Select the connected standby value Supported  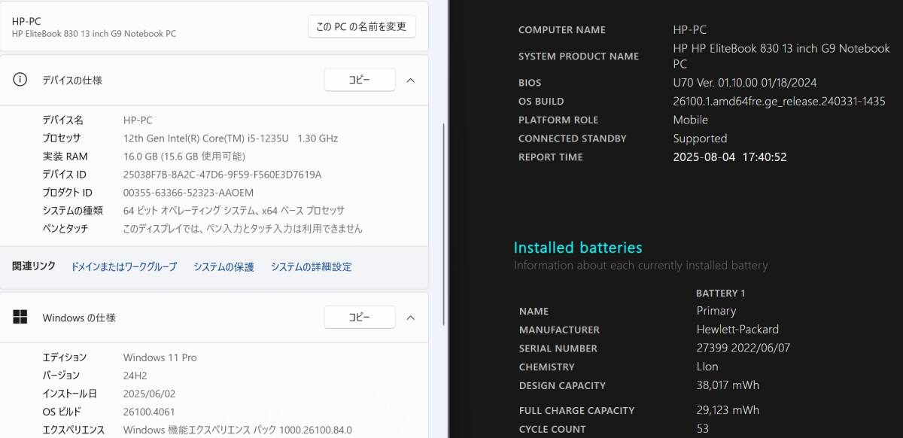tap(700, 138)
